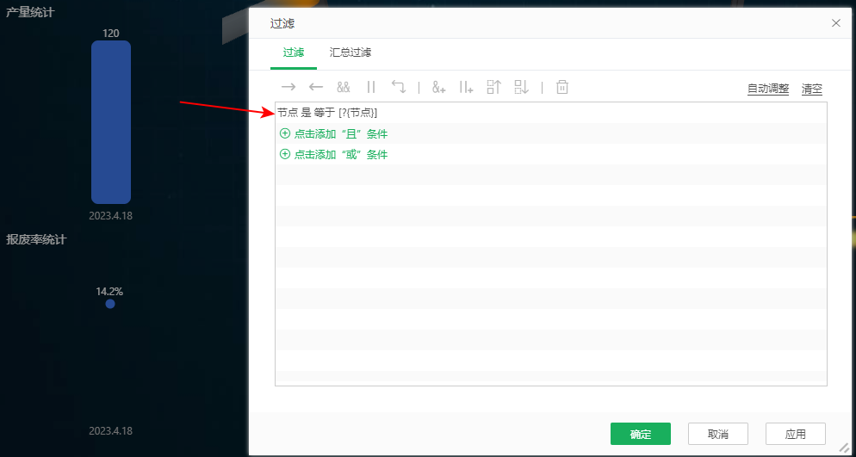Click the add AND condition (&+) icon

pyautogui.click(x=439, y=87)
